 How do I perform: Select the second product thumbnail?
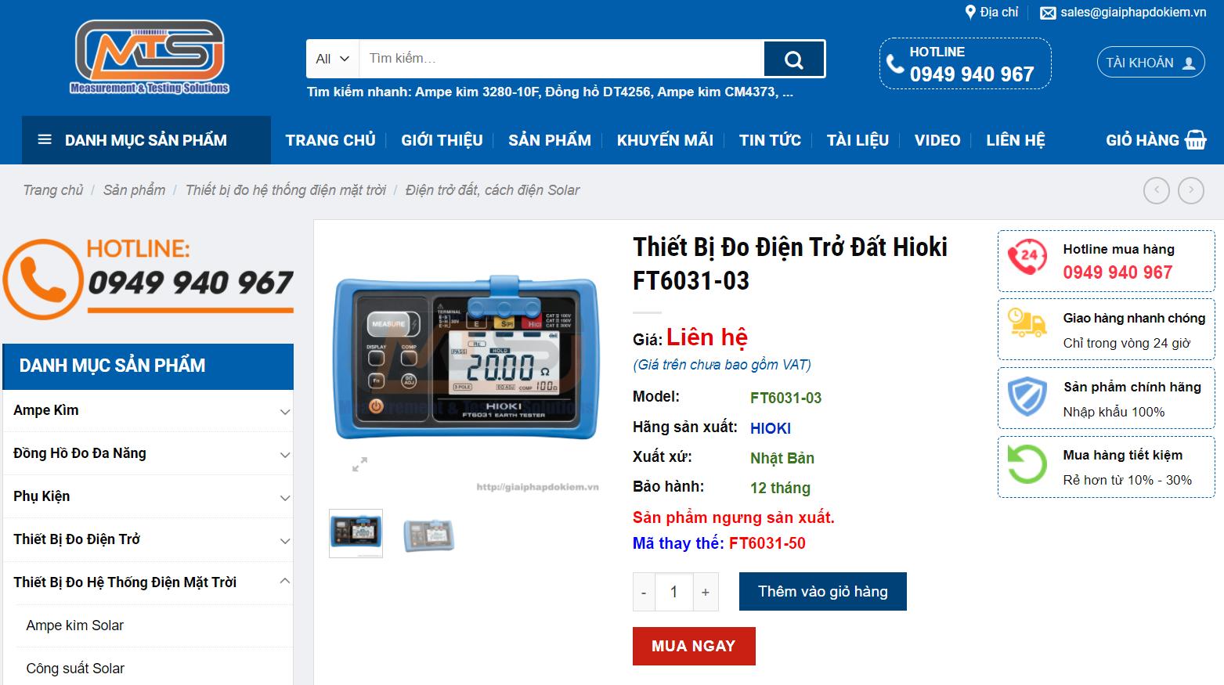428,535
